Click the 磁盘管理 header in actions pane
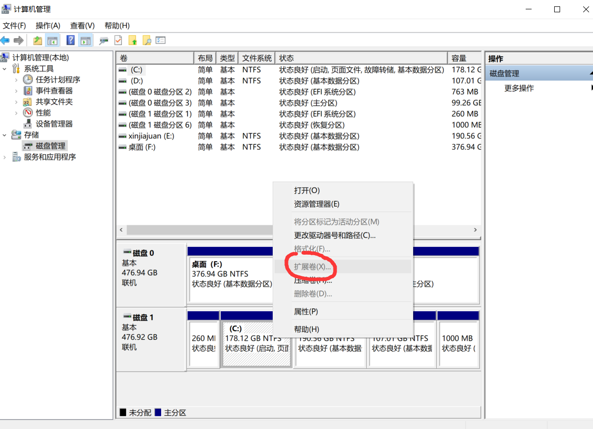593x429 pixels. pyautogui.click(x=539, y=74)
